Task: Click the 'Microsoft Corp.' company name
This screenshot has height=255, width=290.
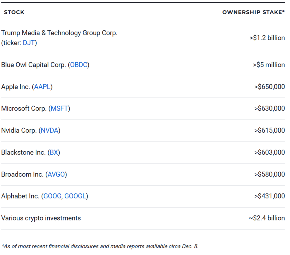Action: [x=24, y=108]
